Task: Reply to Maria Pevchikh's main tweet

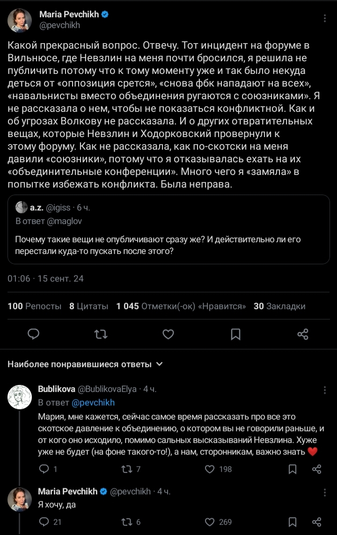Action: point(33,334)
